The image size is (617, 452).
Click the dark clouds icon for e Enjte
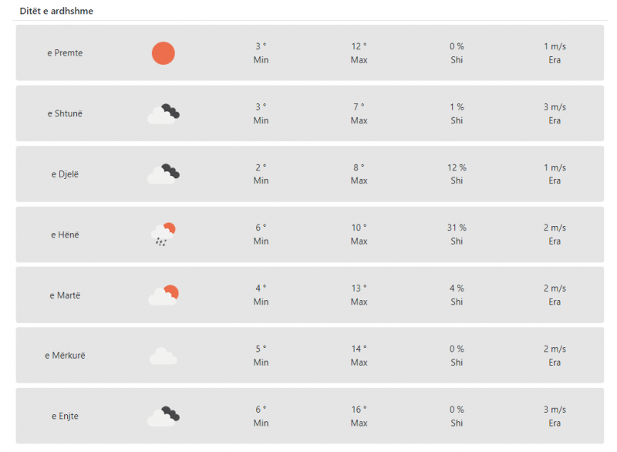point(164,417)
